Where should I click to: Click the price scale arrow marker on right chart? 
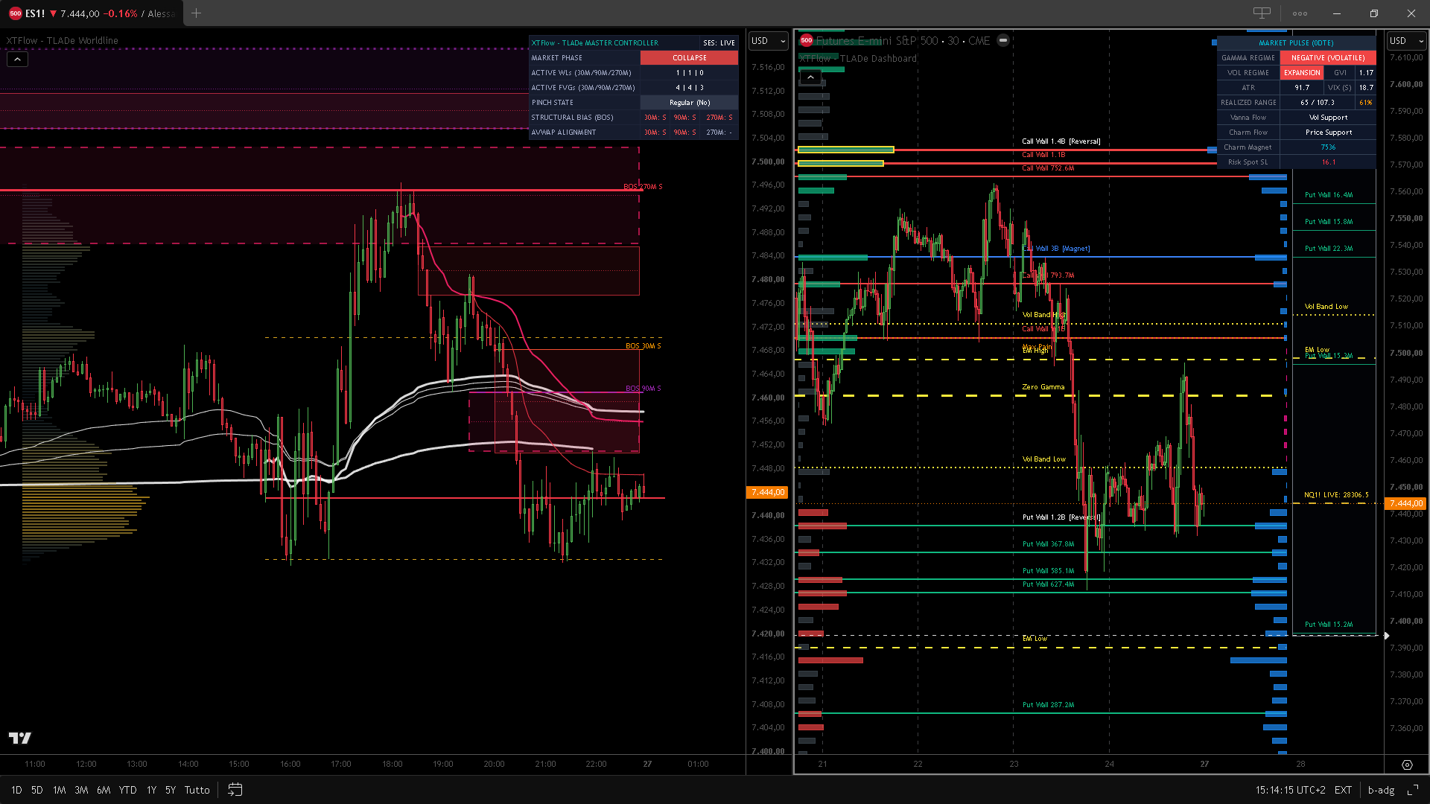pos(1386,636)
